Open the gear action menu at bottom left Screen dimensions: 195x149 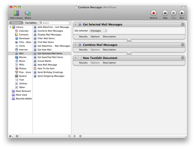pyautogui.click(x=11, y=136)
